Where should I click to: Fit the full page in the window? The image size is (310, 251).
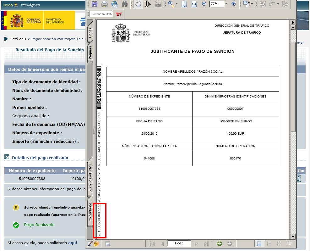click(x=184, y=4)
